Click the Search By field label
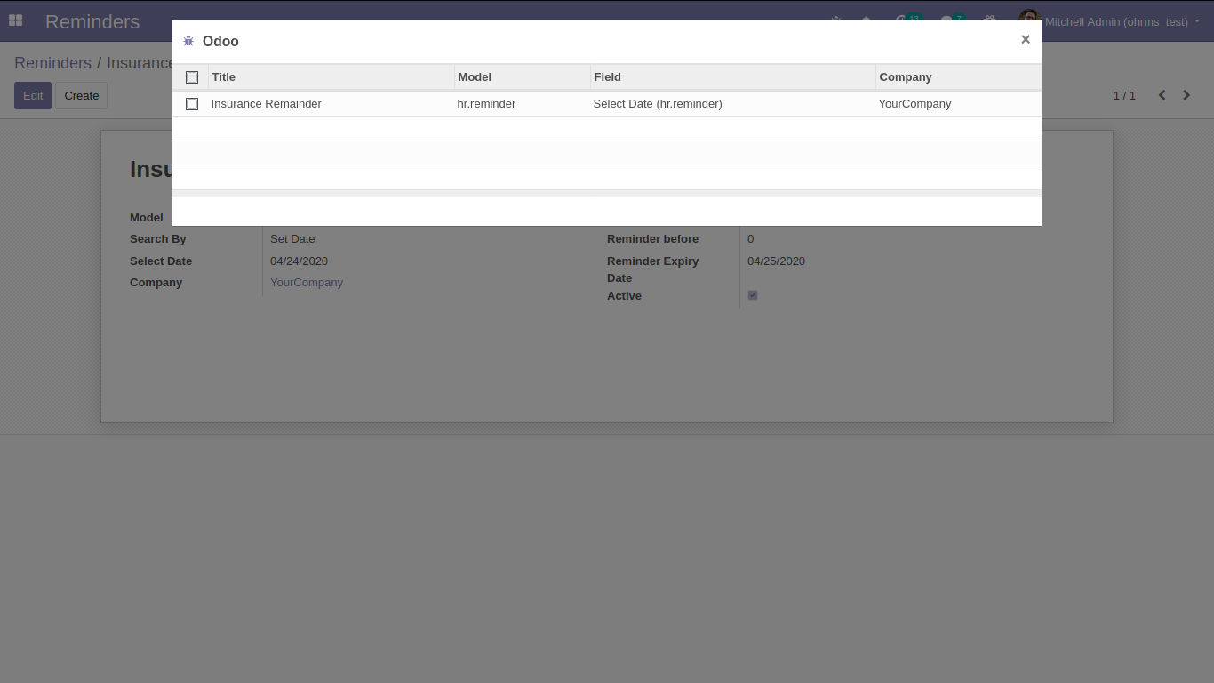The width and height of the screenshot is (1214, 683). (158, 239)
